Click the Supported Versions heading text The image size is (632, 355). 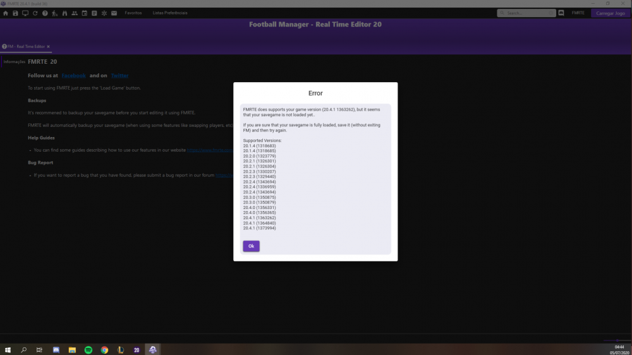click(x=262, y=141)
